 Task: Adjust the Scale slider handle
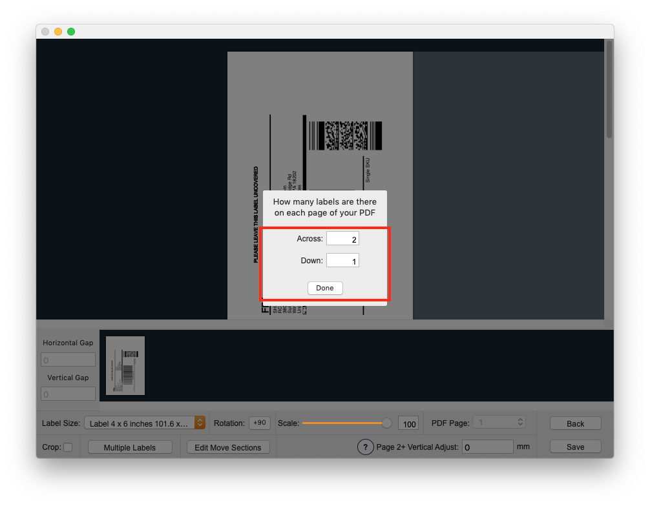pyautogui.click(x=386, y=423)
